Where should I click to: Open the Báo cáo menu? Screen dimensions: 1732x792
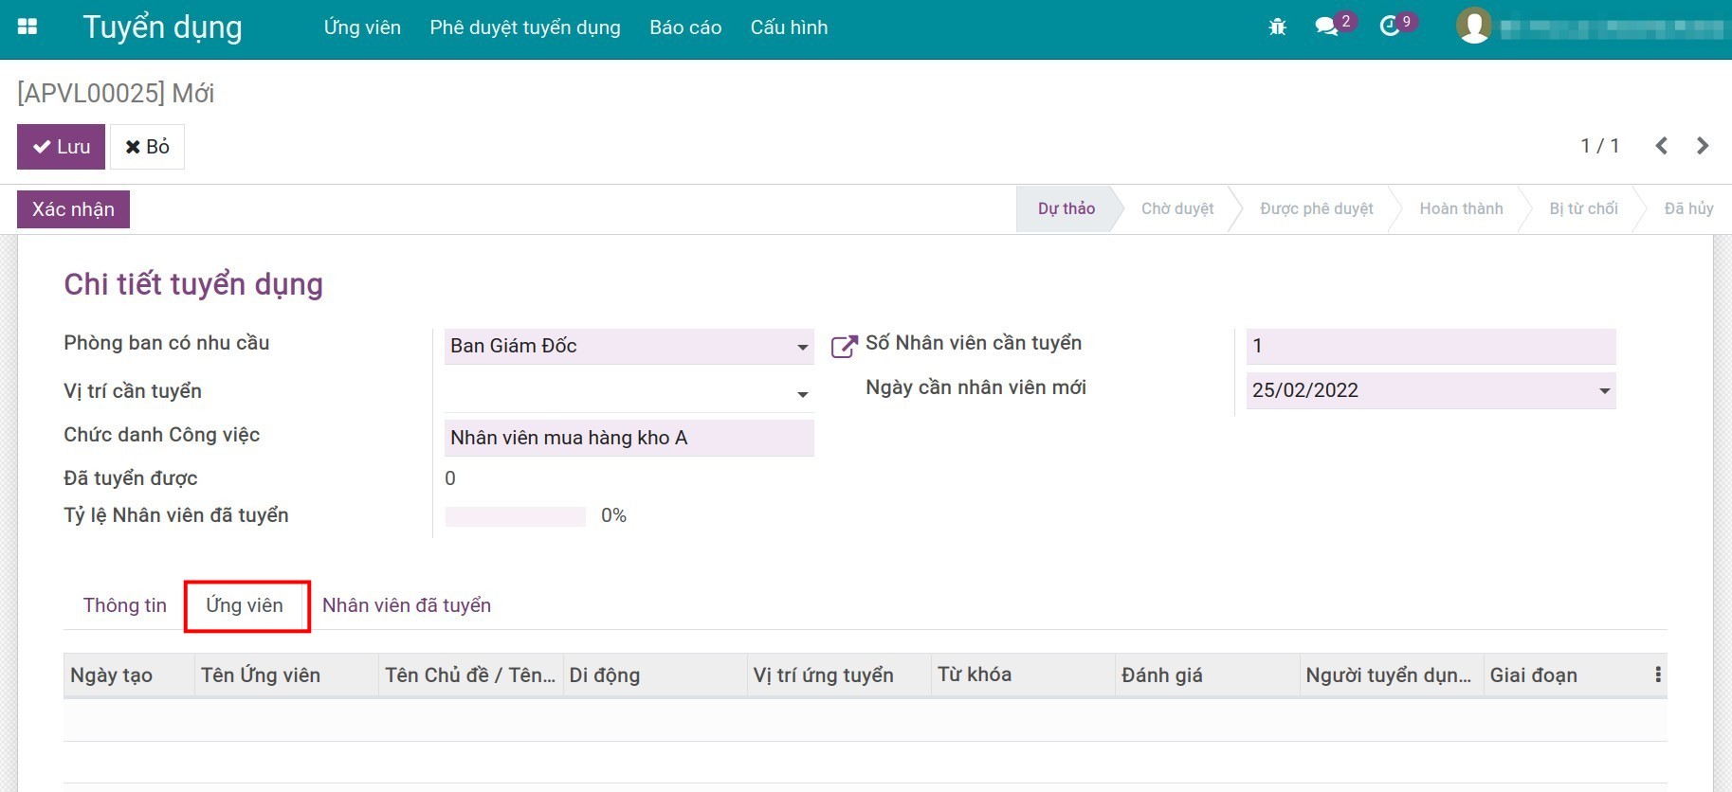coord(684,27)
